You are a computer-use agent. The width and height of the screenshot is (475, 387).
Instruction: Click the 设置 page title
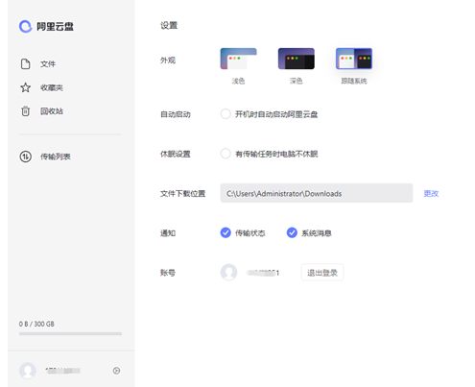click(169, 26)
